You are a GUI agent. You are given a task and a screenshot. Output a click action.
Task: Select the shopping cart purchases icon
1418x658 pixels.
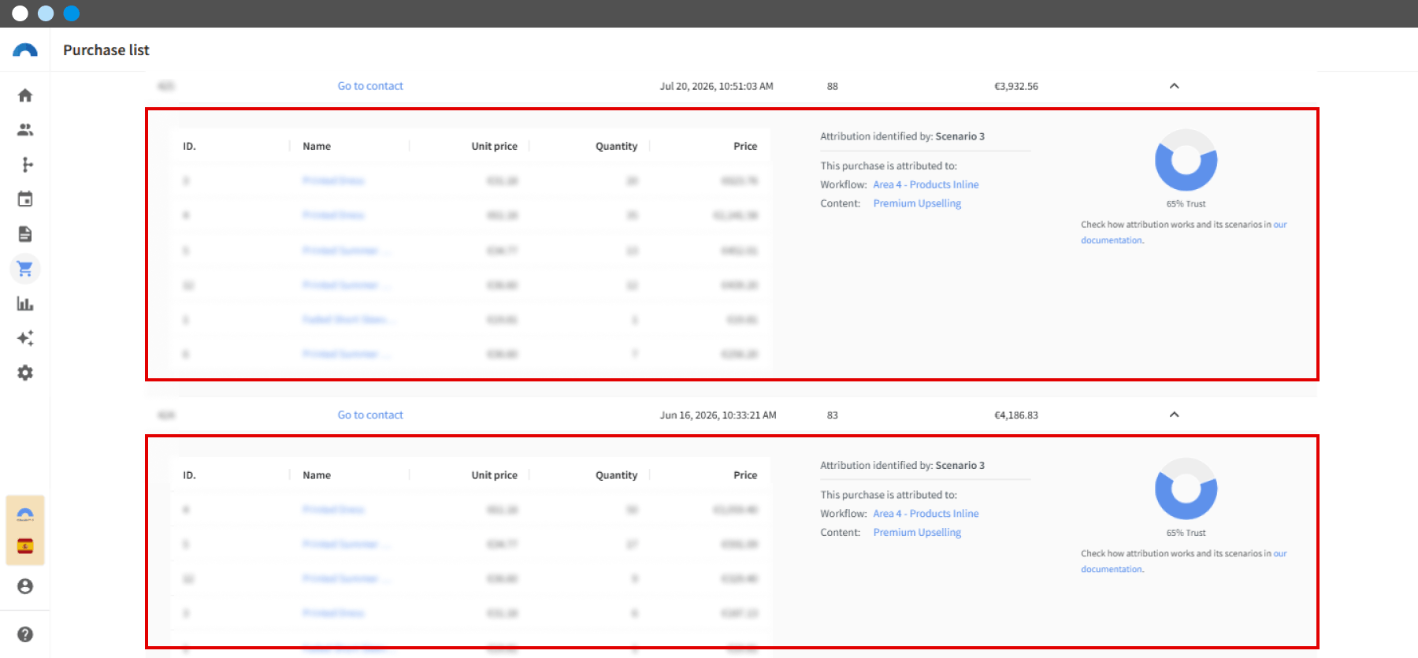(25, 269)
